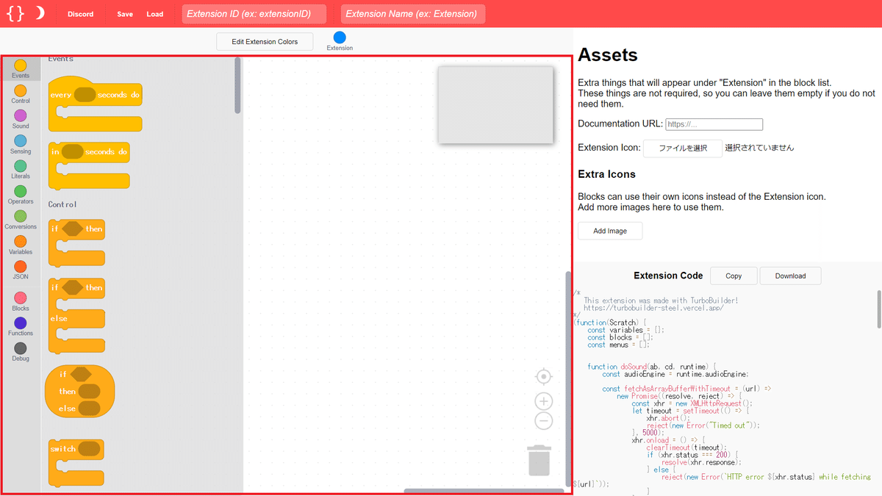The height and width of the screenshot is (496, 882).
Task: Focus the Documentation URL field
Action: tap(714, 124)
